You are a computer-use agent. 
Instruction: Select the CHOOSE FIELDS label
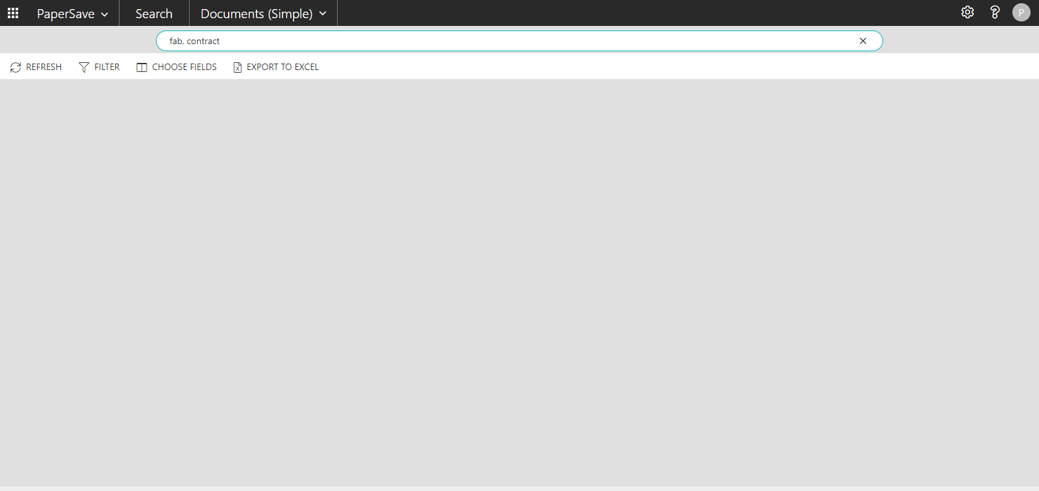(184, 67)
